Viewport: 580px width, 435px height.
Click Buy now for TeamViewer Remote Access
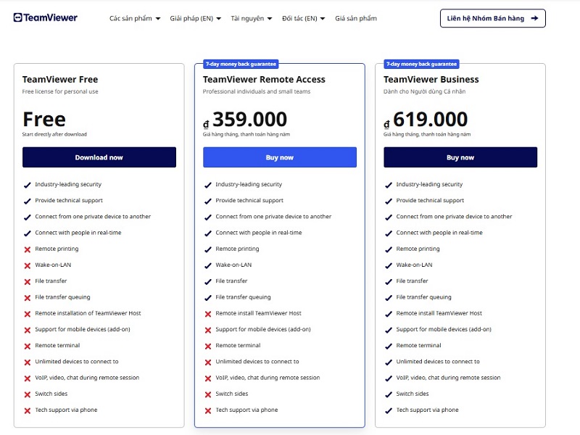pos(280,157)
